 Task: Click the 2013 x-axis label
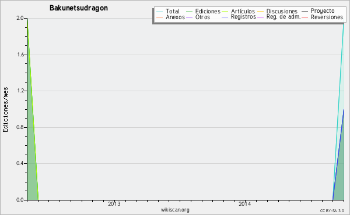[x=114, y=203]
